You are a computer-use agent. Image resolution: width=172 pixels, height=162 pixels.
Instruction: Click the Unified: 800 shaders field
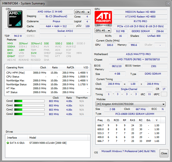click(154, 36)
